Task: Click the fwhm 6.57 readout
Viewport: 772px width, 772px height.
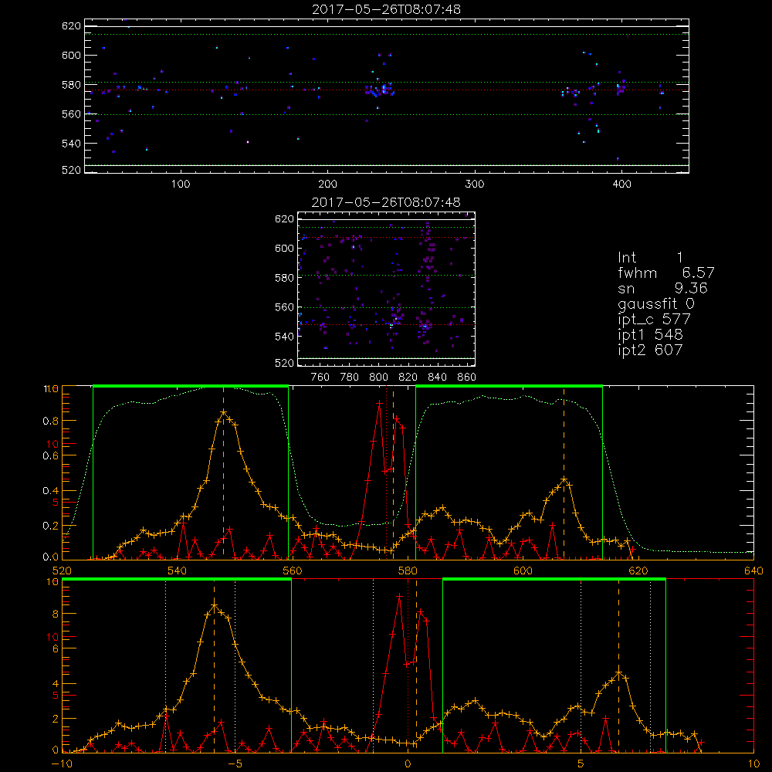Action: pos(665,273)
